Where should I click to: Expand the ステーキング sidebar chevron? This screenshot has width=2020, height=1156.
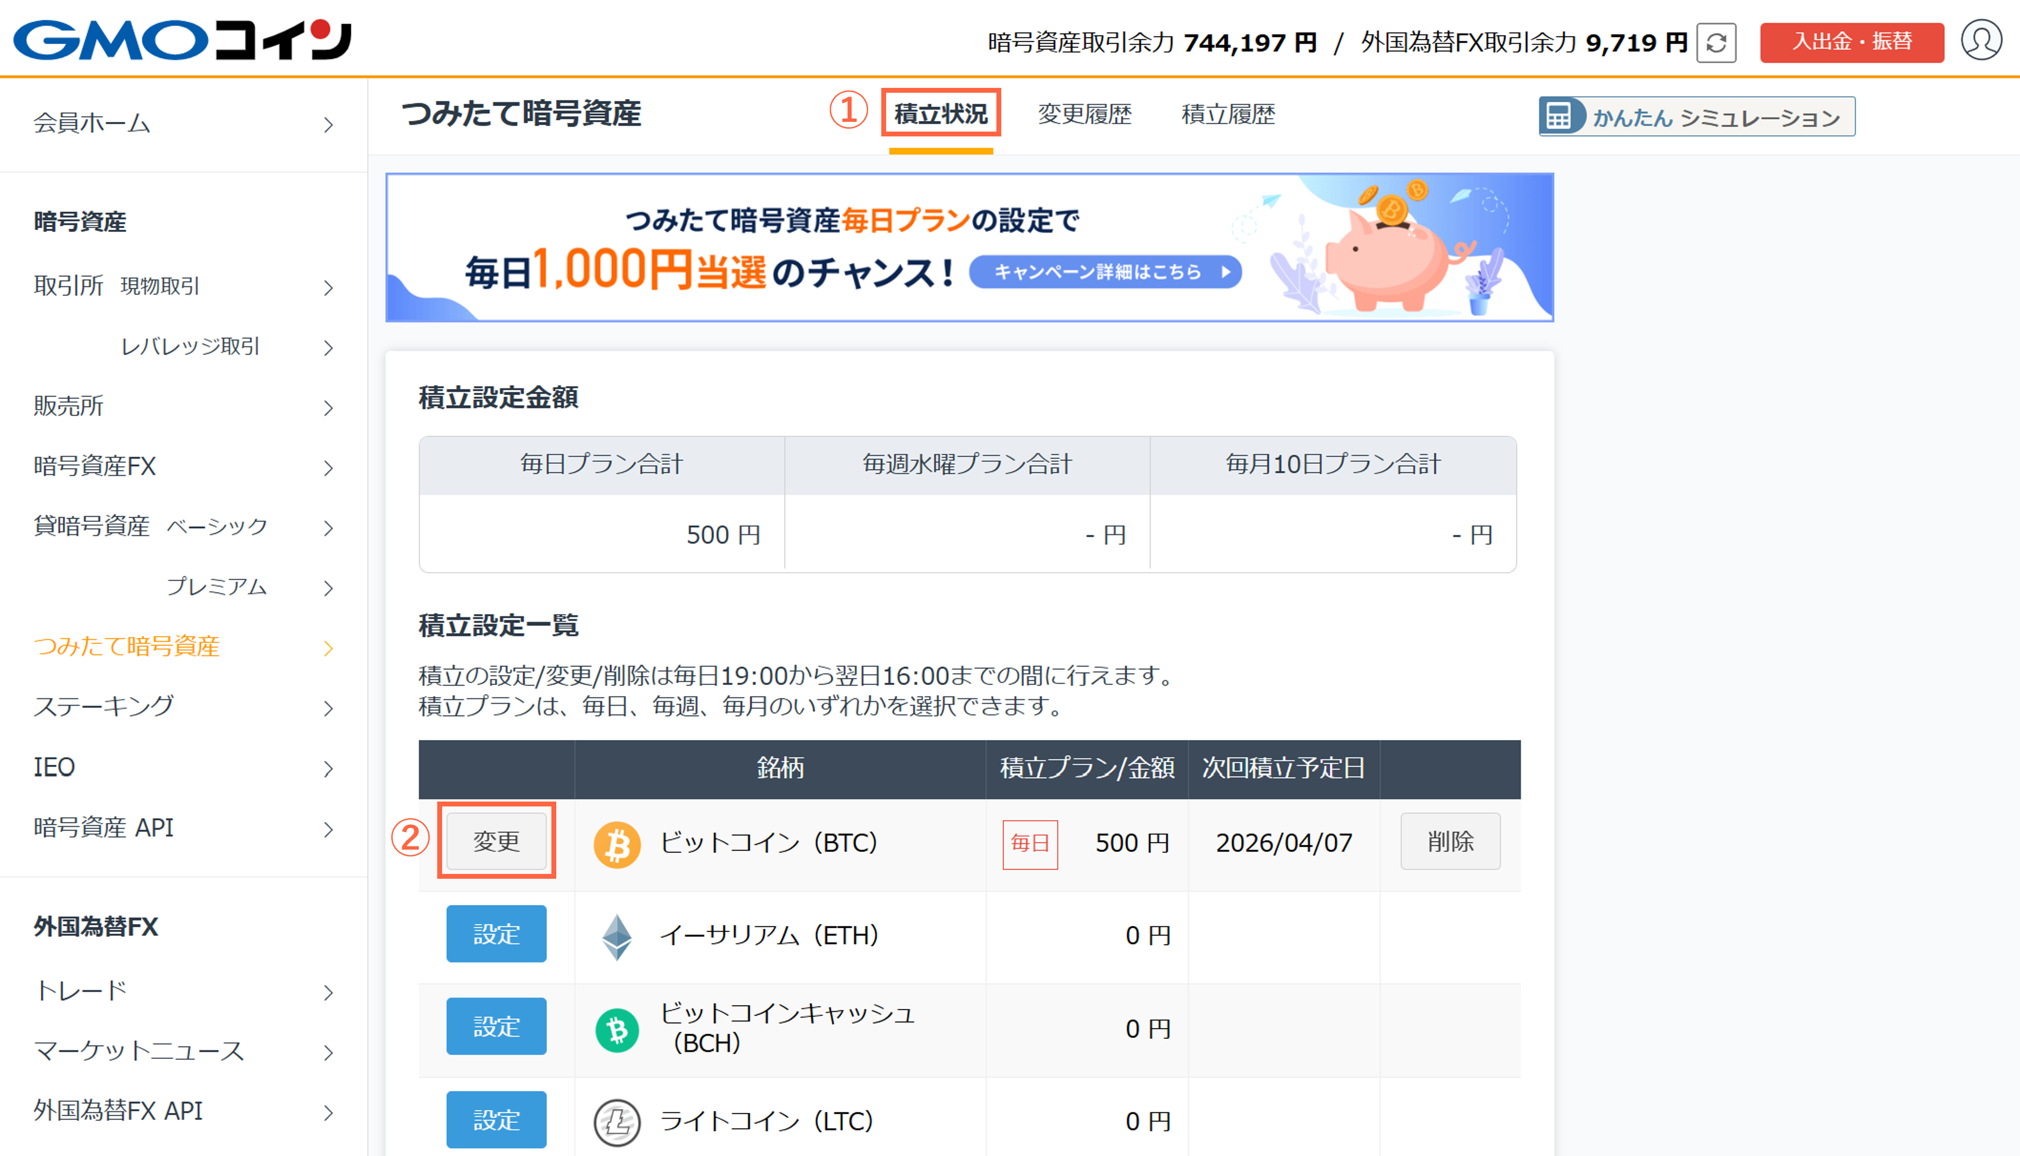coord(328,708)
